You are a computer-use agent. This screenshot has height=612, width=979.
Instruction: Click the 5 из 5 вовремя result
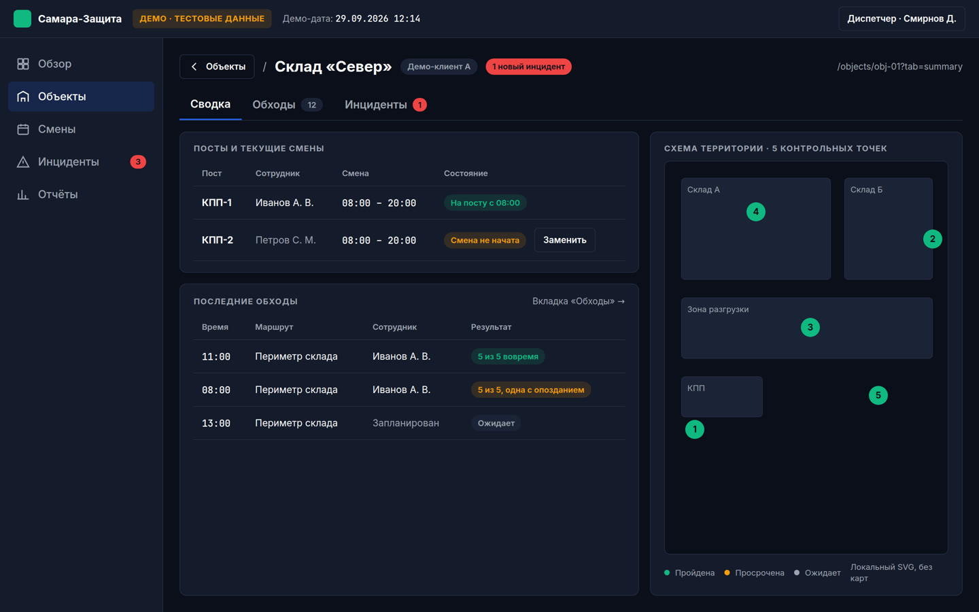(x=508, y=356)
